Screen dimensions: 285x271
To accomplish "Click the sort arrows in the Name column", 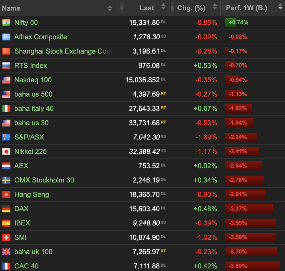I will click(x=110, y=8).
